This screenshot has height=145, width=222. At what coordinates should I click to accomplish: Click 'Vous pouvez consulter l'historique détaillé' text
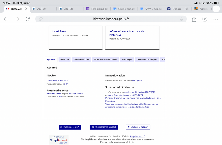(x=132, y=106)
